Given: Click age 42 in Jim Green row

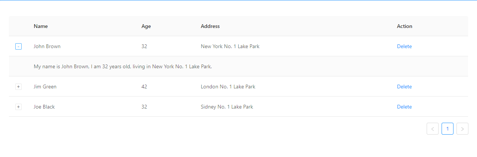Looking at the screenshot, I should [x=144, y=87].
